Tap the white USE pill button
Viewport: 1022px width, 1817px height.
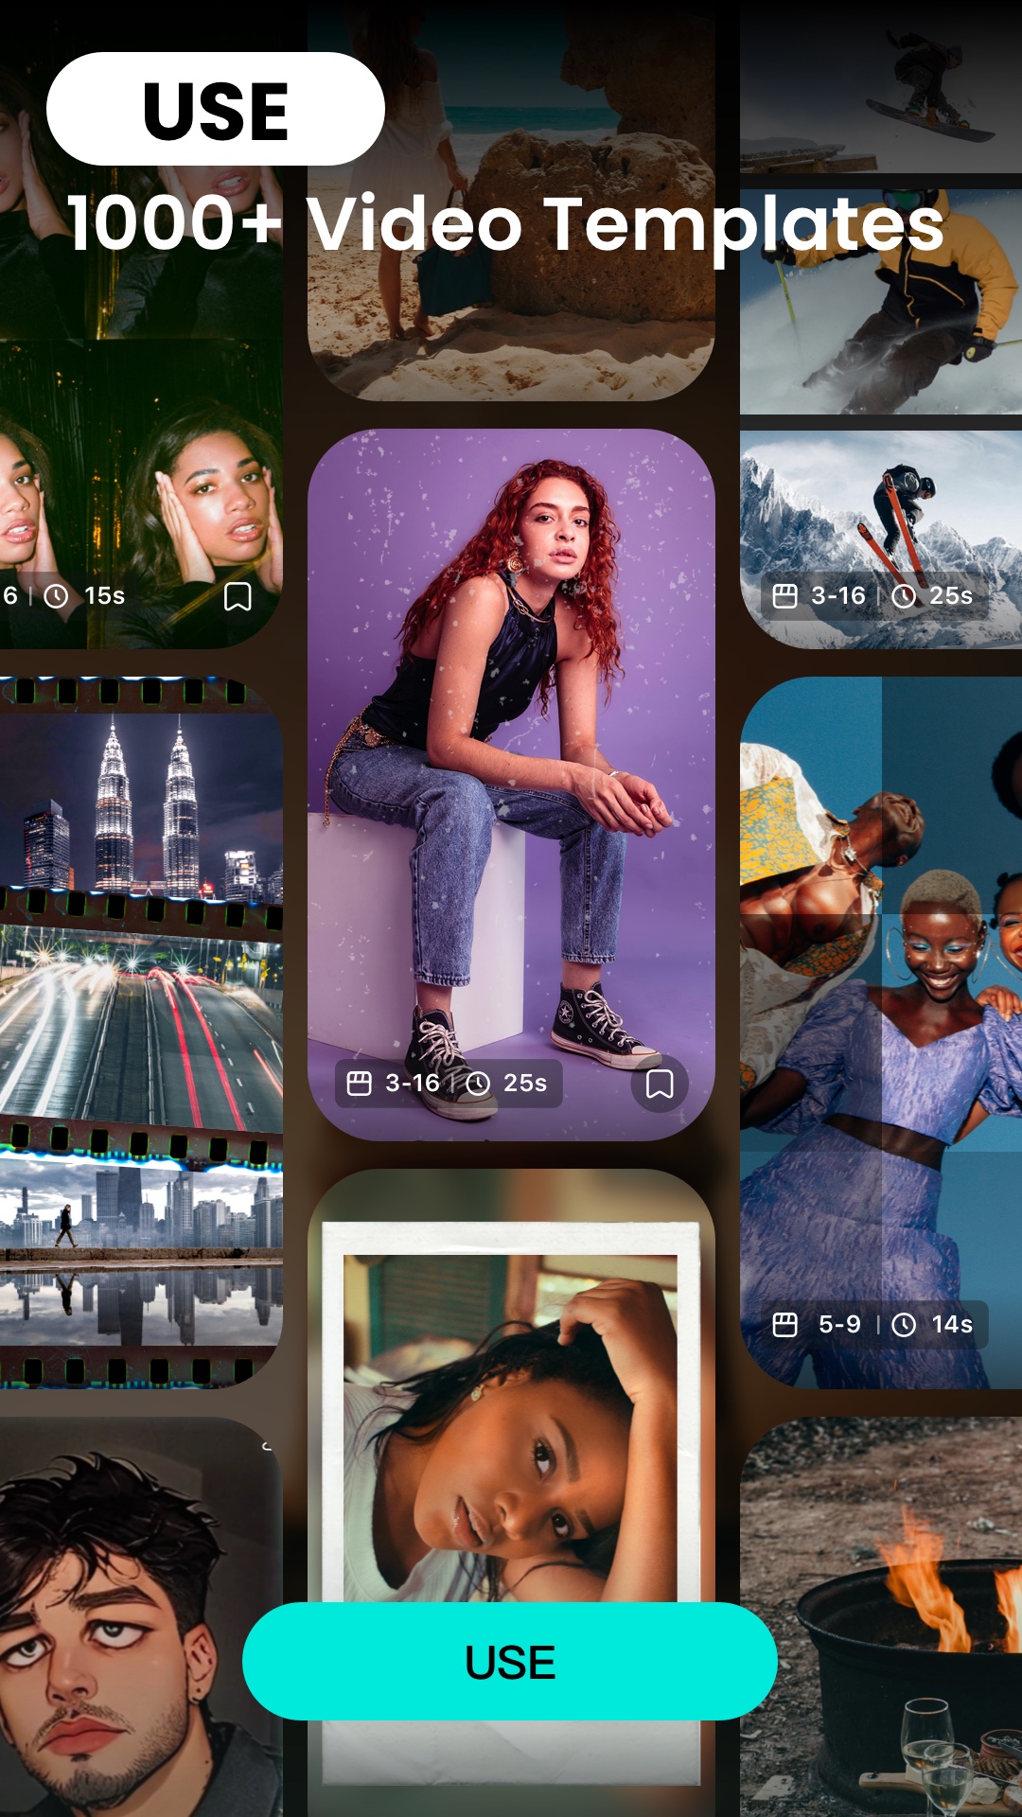point(216,109)
